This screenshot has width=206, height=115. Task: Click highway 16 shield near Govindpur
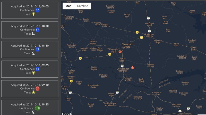pyautogui.click(x=141, y=37)
